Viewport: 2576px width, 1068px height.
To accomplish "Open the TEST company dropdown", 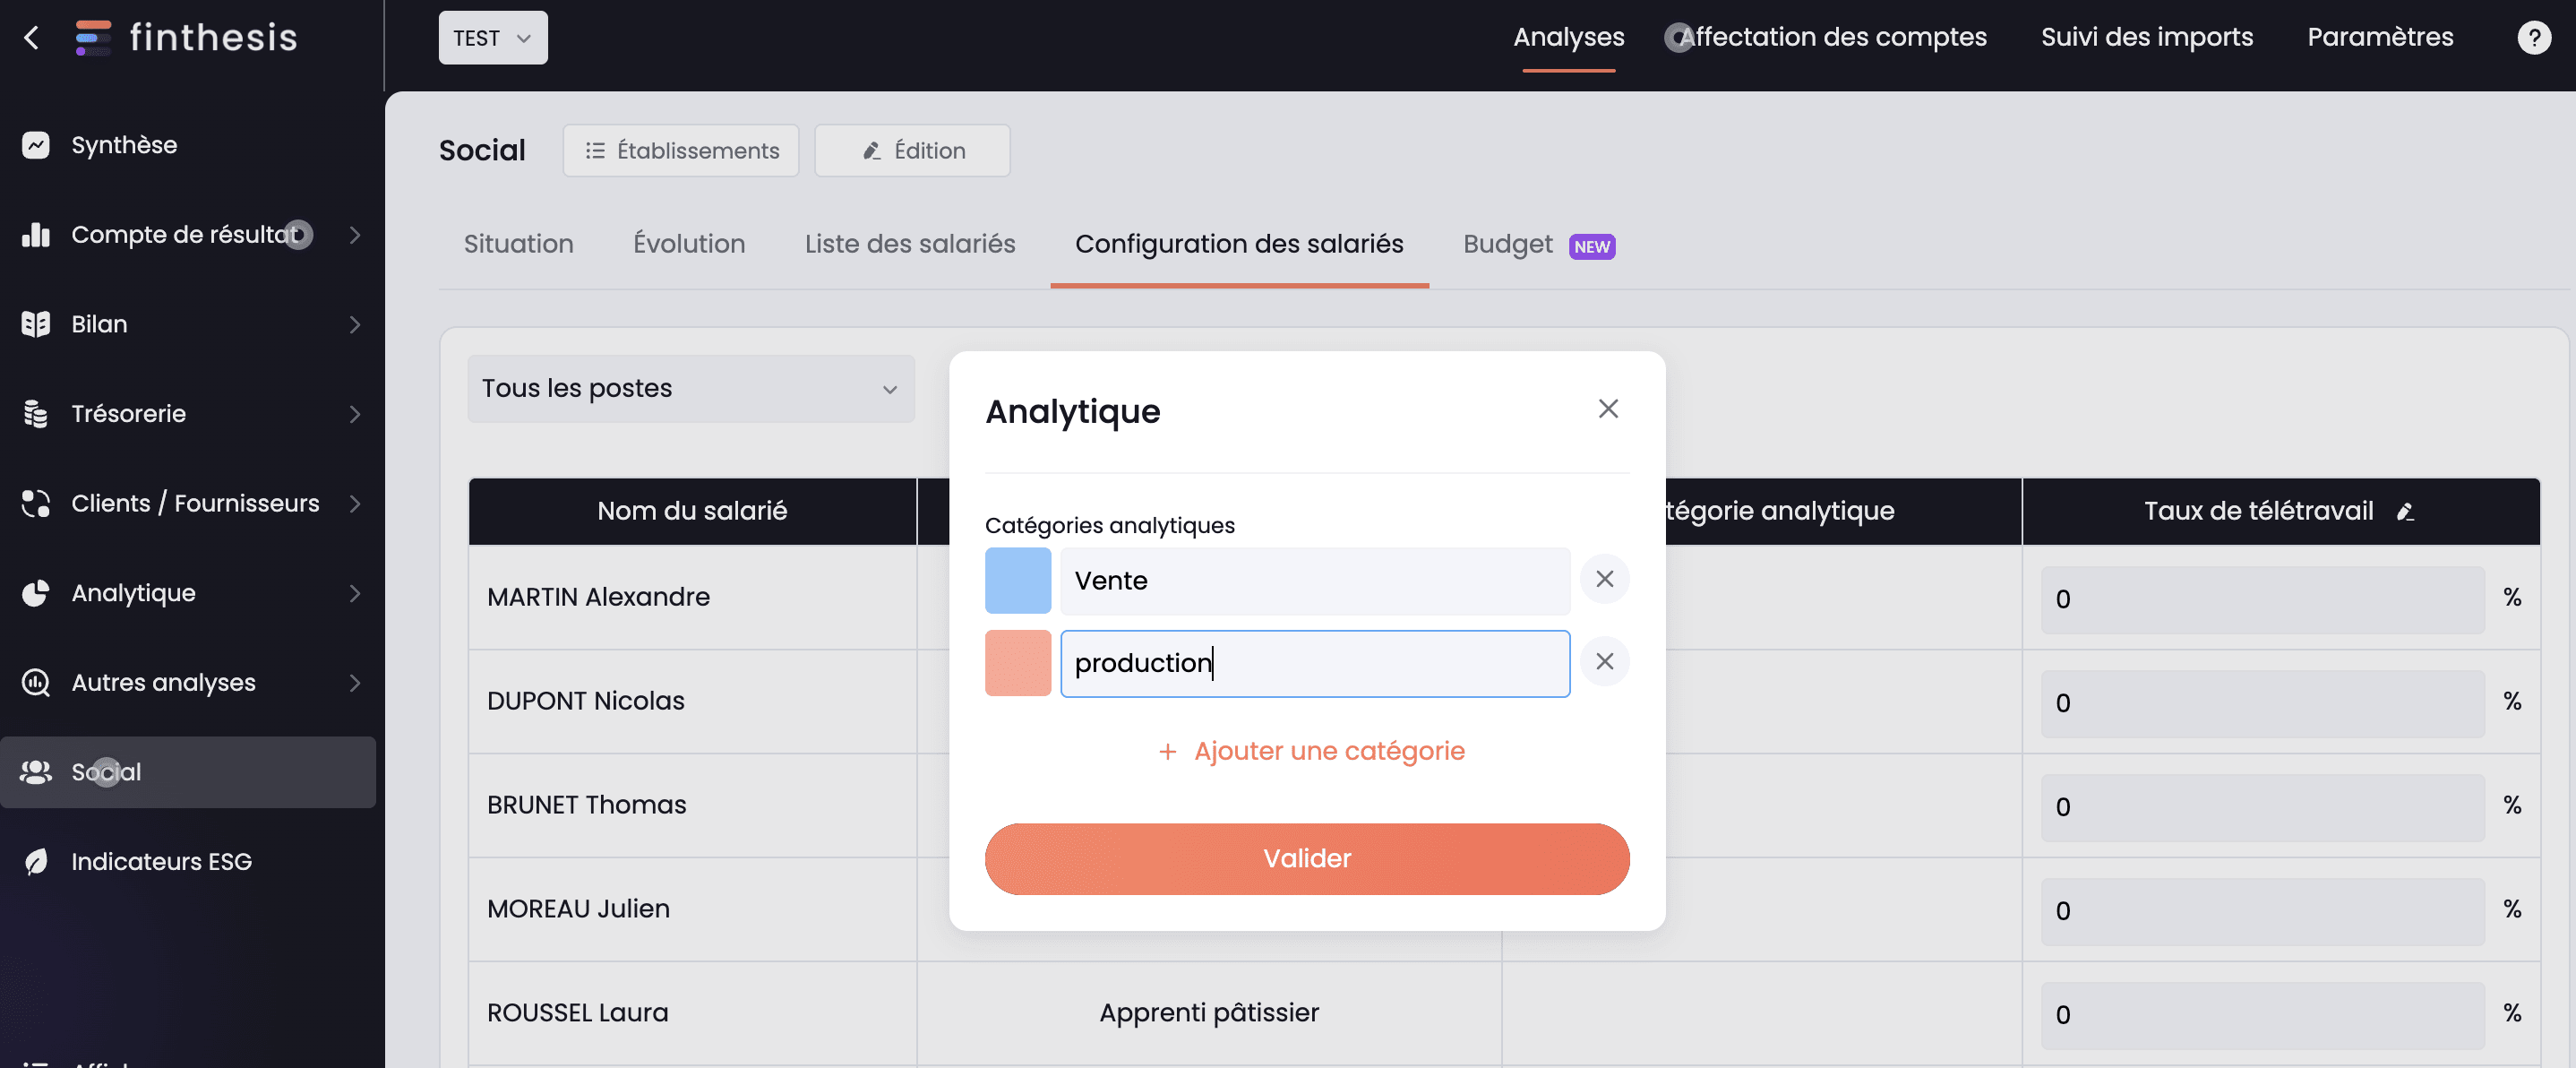I will [x=492, y=38].
